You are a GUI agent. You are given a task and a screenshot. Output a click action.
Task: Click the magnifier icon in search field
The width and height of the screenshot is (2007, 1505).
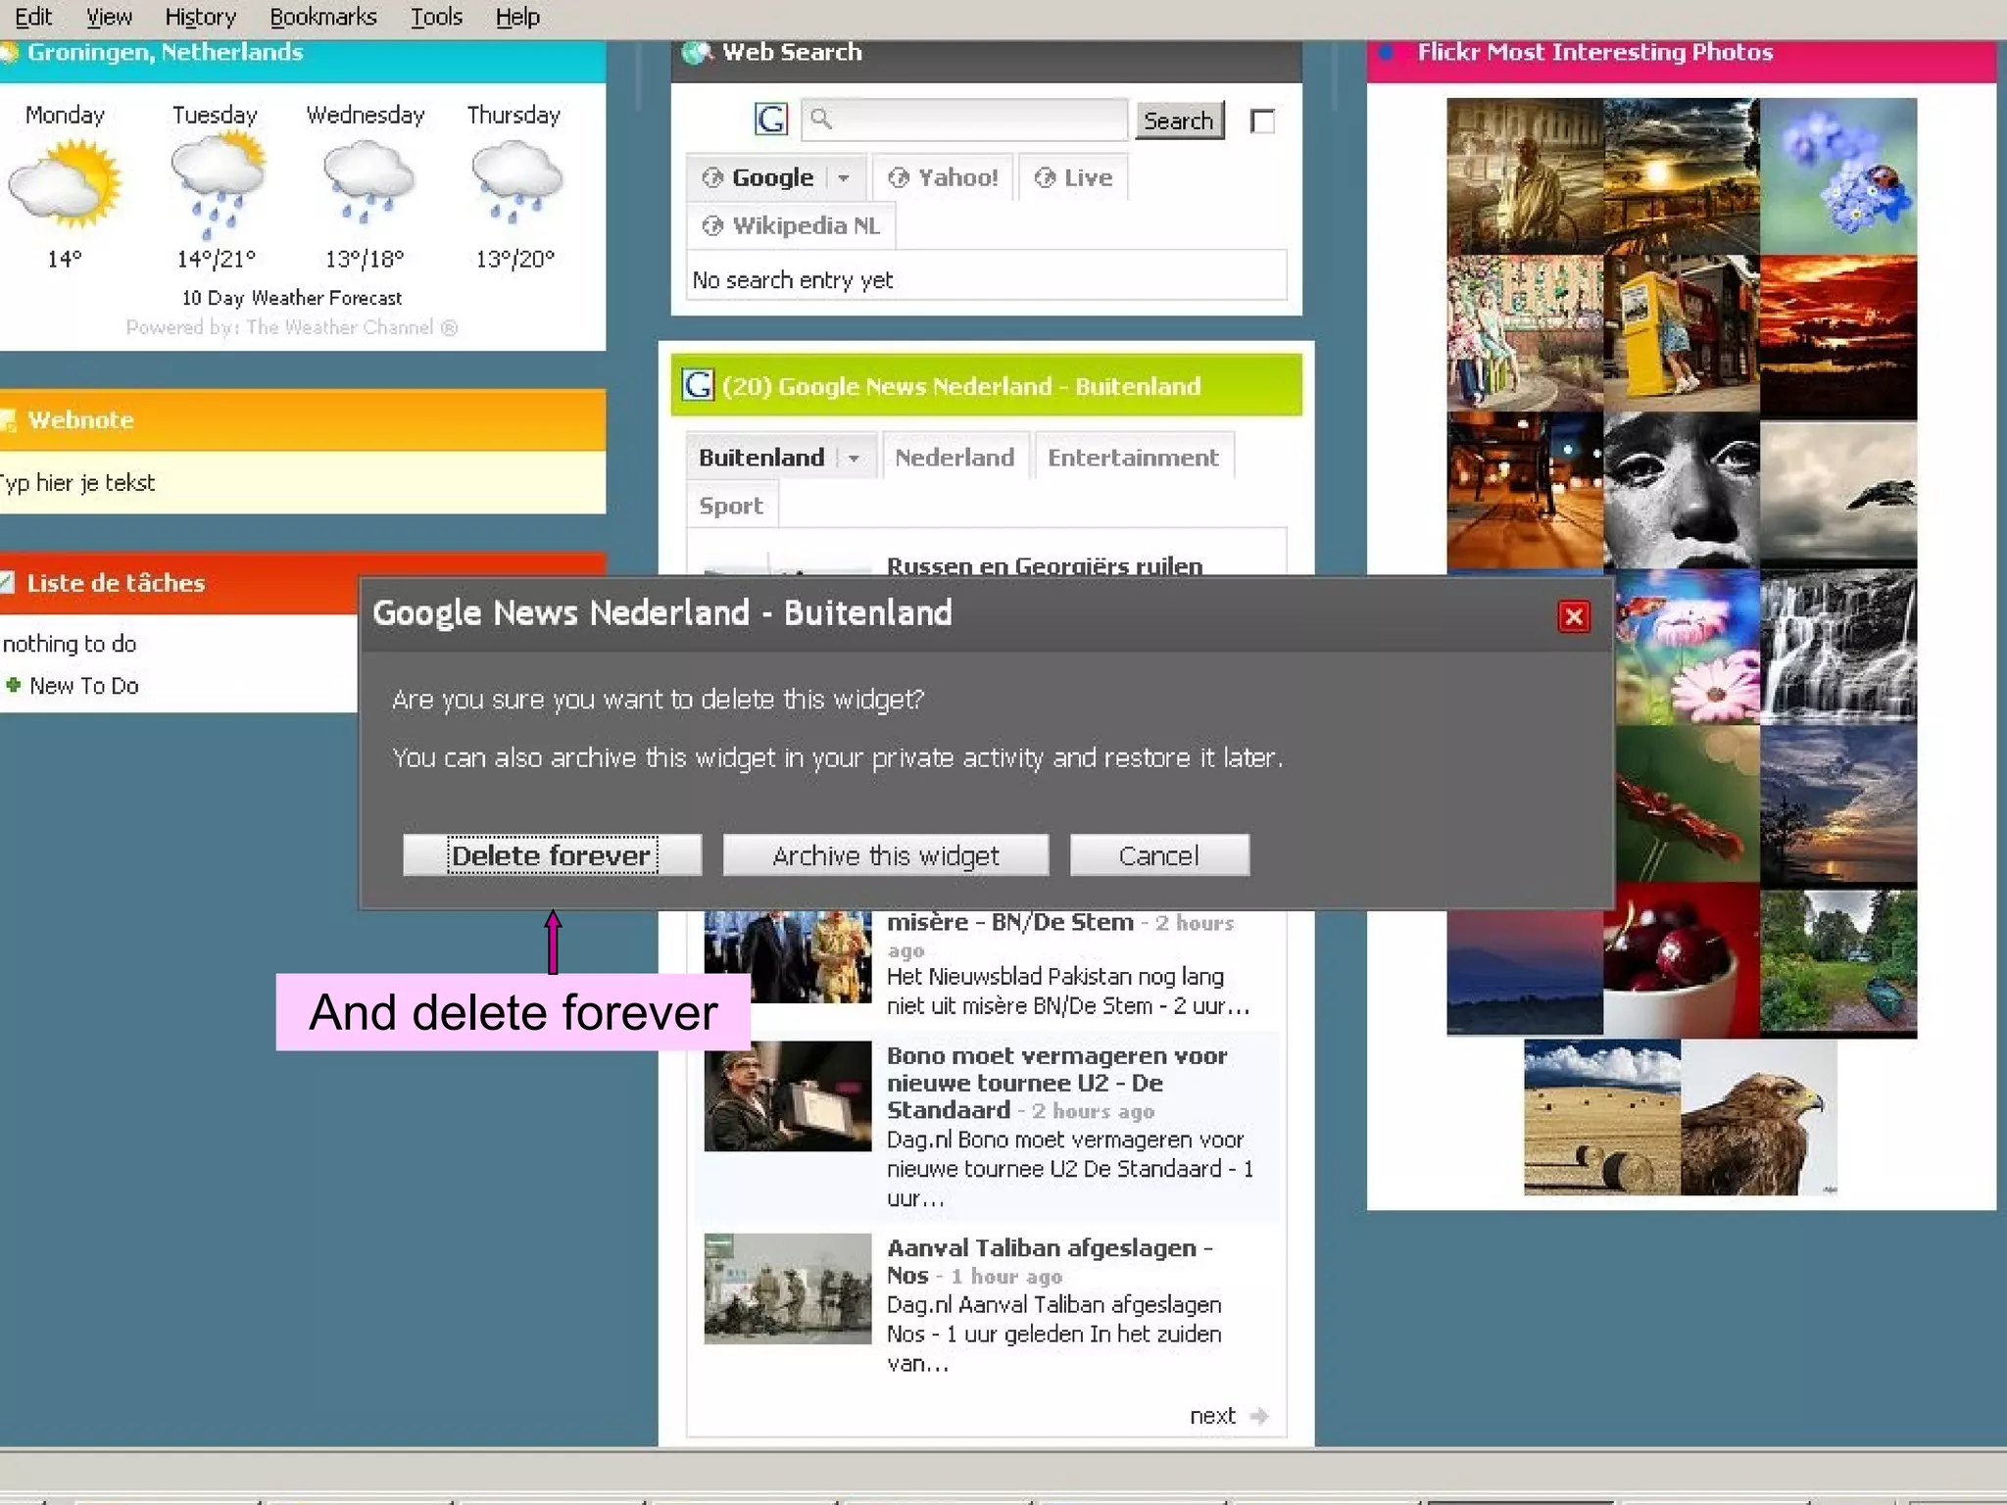[x=821, y=120]
